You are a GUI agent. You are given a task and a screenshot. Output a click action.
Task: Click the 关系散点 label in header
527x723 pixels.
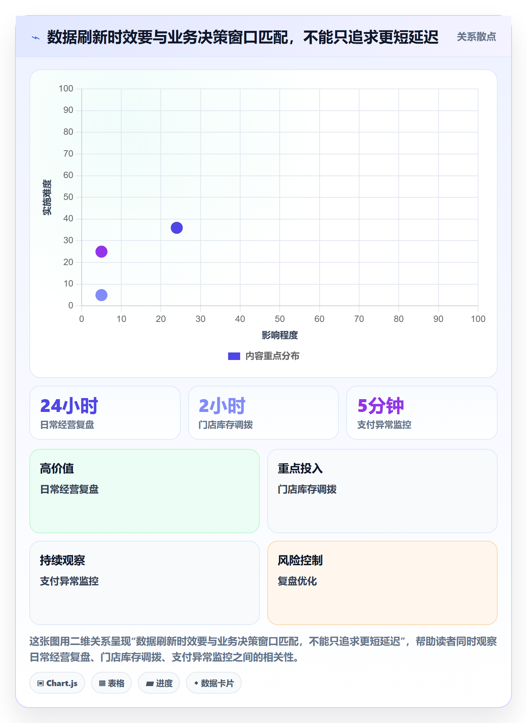click(476, 37)
